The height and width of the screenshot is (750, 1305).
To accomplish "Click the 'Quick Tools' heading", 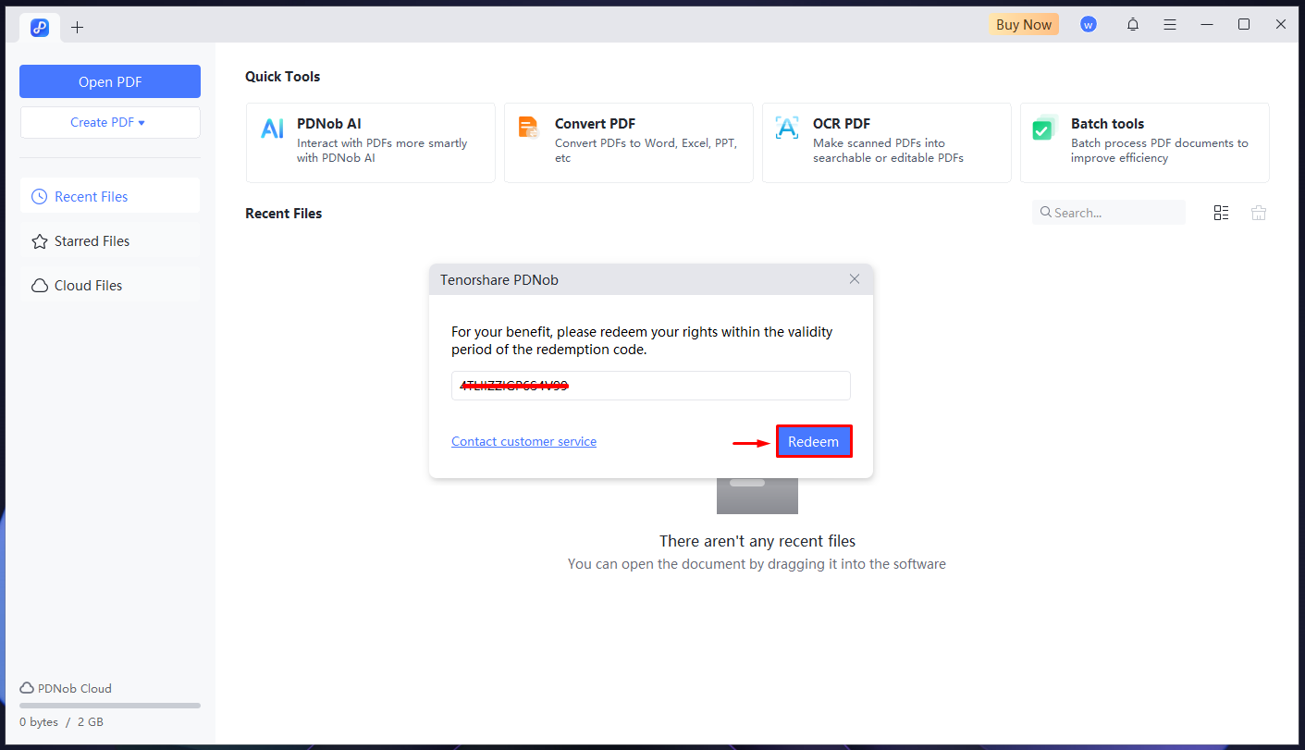I will click(x=283, y=77).
